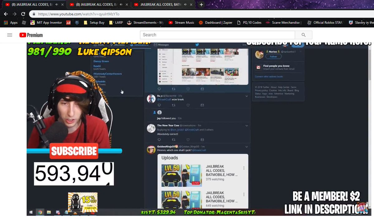Click the red bar-chart bookmark icon
This screenshot has width=374, height=219.
(68, 22)
